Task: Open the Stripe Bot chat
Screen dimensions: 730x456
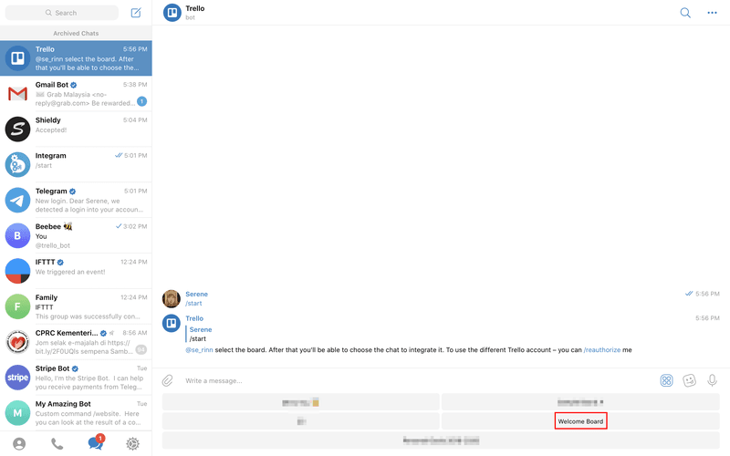Action: click(76, 378)
